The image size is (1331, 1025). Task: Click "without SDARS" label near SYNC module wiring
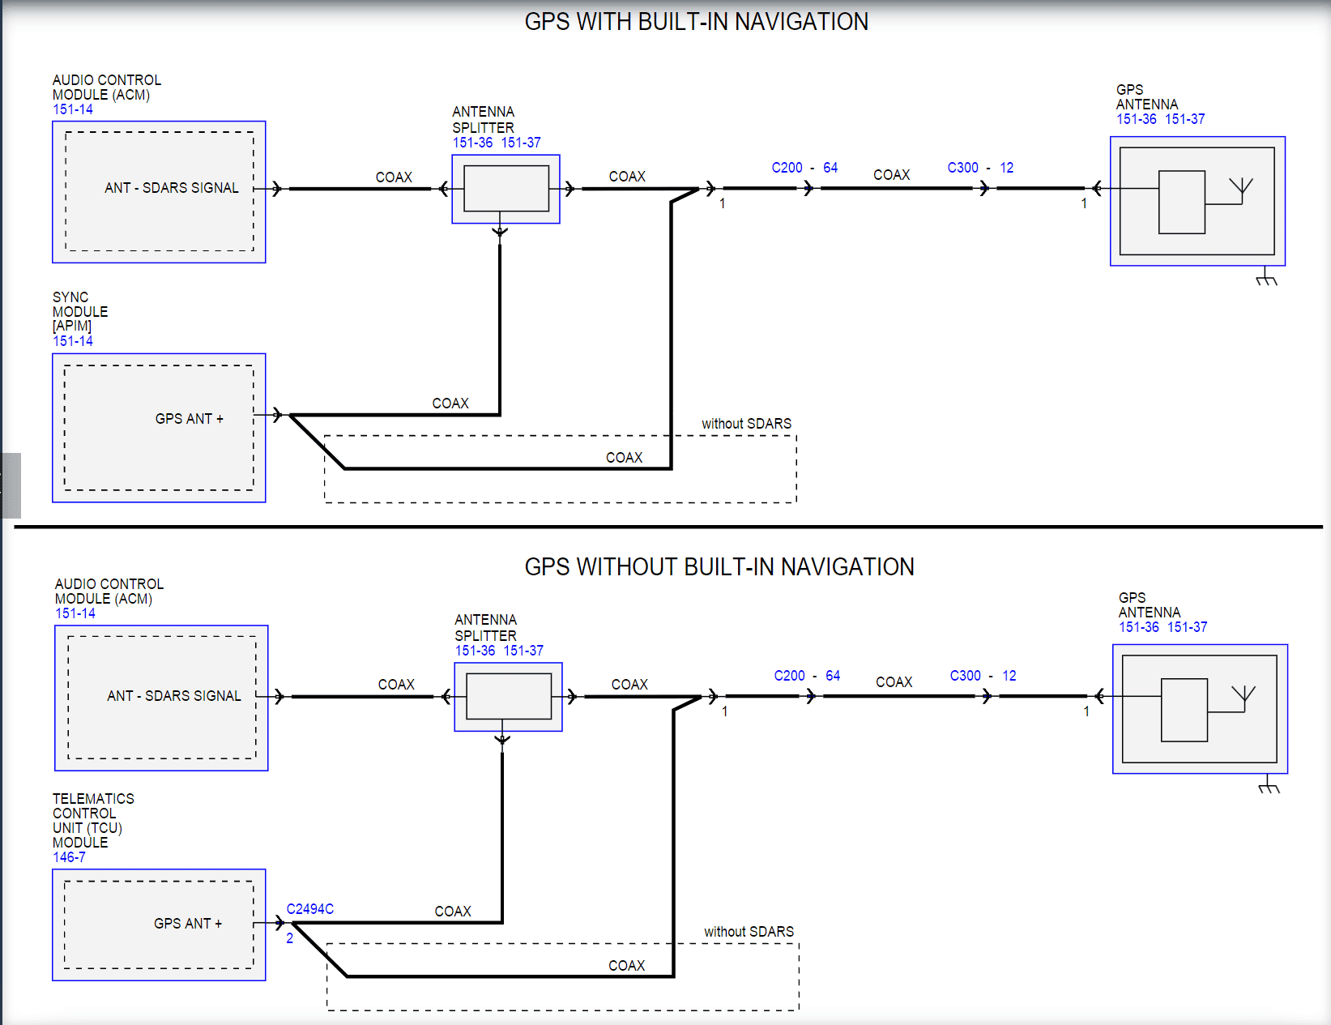pos(746,424)
